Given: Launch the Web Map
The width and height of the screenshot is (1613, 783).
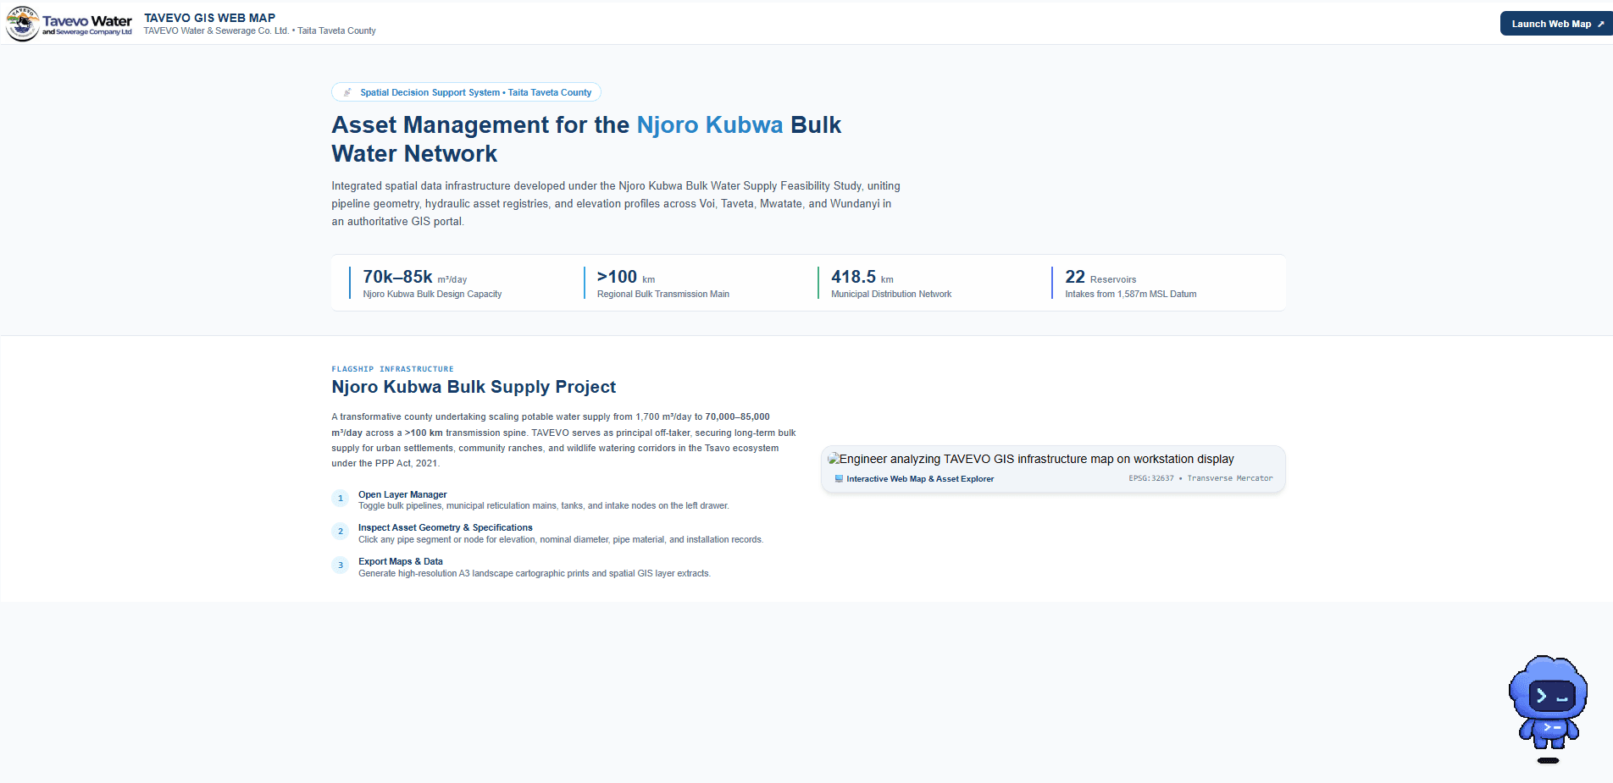Looking at the screenshot, I should point(1556,24).
